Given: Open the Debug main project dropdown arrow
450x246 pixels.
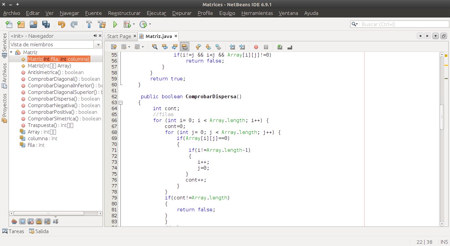Looking at the screenshot, I should coord(133,24).
